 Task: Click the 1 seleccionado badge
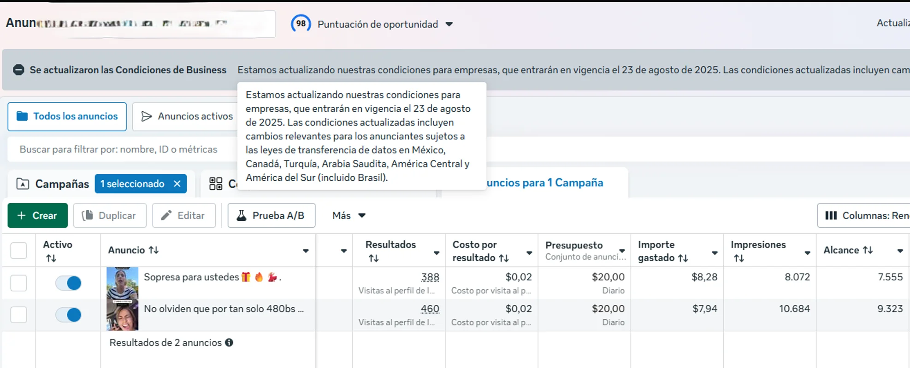(141, 184)
